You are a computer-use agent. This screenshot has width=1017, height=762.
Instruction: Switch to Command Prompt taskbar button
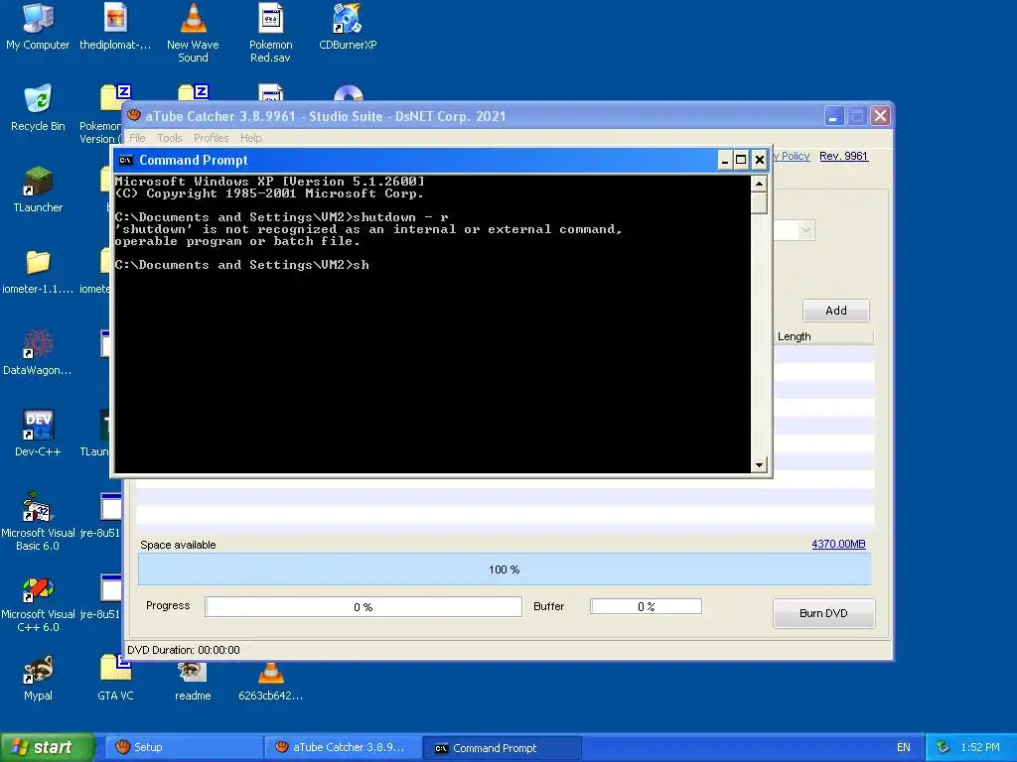click(x=502, y=748)
